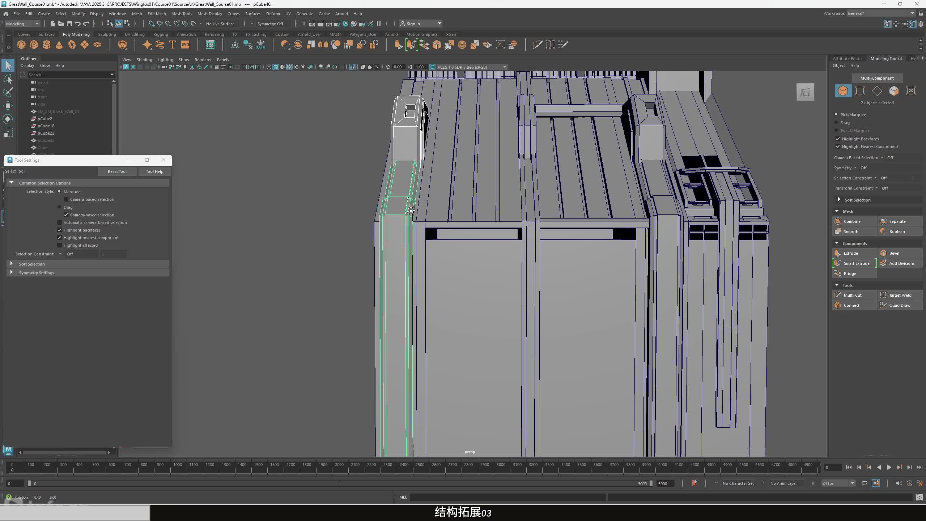Click the SVG shelf icon
This screenshot has height=521, width=926.
pos(185,45)
